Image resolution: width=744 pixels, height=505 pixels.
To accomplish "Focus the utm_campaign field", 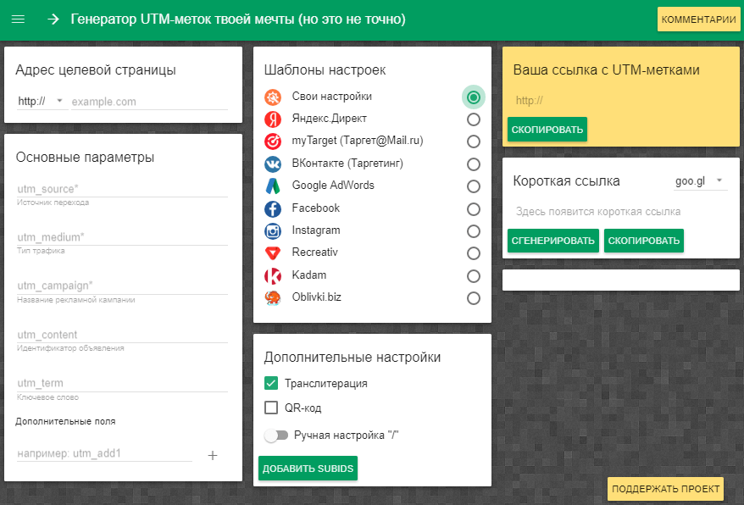I will [x=122, y=286].
